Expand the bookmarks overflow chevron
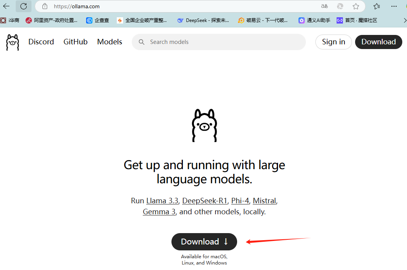This screenshot has height=270, width=407. click(405, 20)
